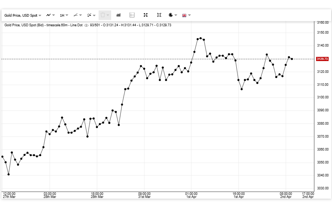Screen dimensions: 332x202
Task: Click the line chart type icon
Action: pos(48,15)
